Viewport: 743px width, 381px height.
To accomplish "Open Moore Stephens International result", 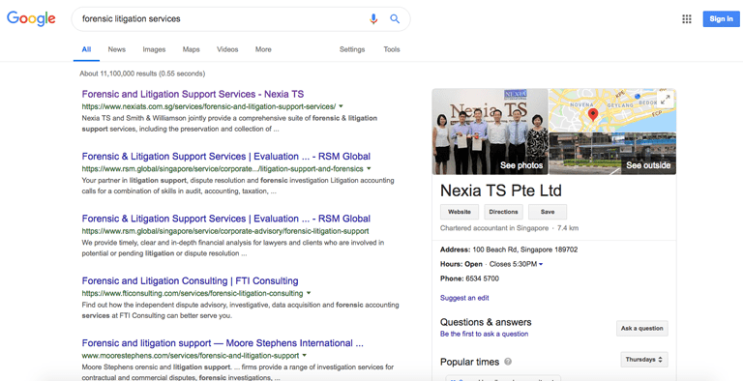I will point(223,343).
